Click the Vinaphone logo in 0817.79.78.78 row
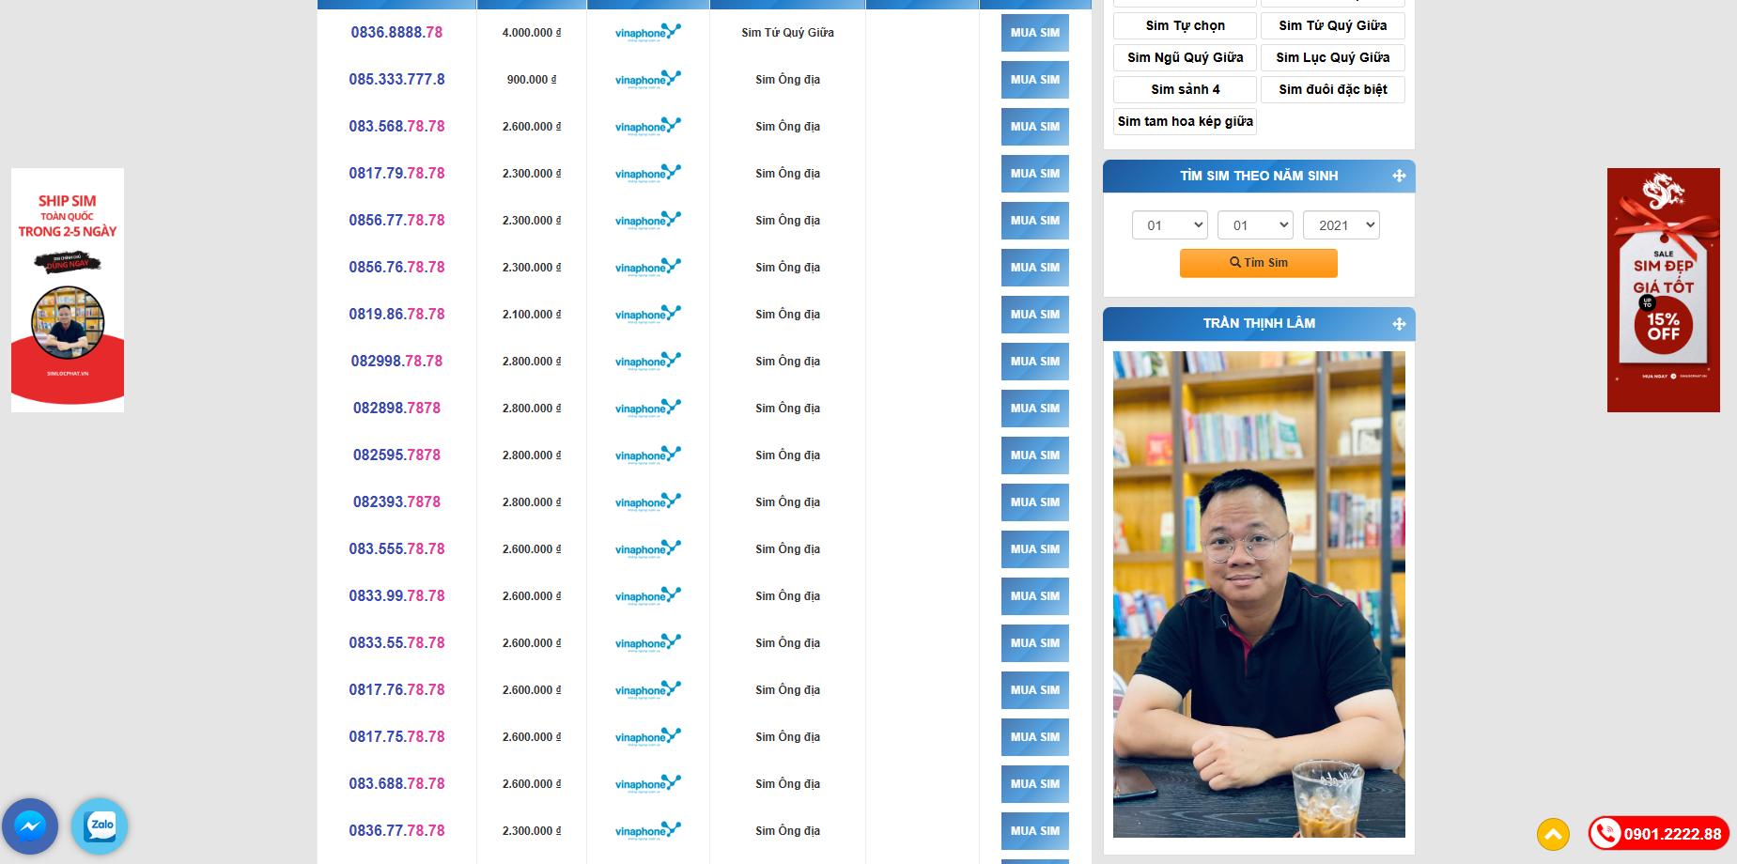 pyautogui.click(x=648, y=174)
